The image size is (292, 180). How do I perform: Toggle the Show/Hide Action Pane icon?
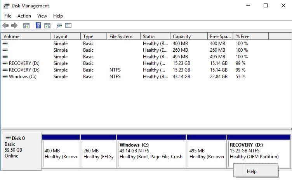[x=47, y=26]
